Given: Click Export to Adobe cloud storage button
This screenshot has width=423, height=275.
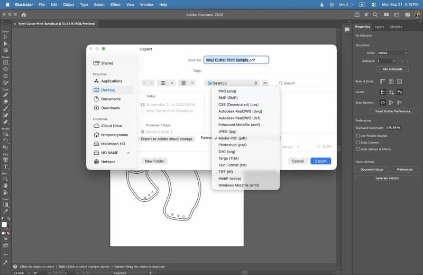Looking at the screenshot, I should (167, 139).
